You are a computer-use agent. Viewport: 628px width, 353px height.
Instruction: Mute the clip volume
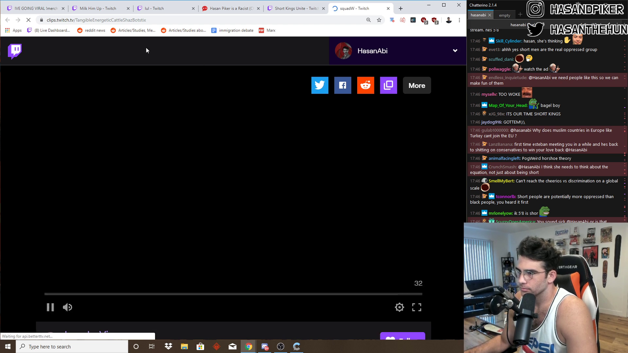[68, 307]
